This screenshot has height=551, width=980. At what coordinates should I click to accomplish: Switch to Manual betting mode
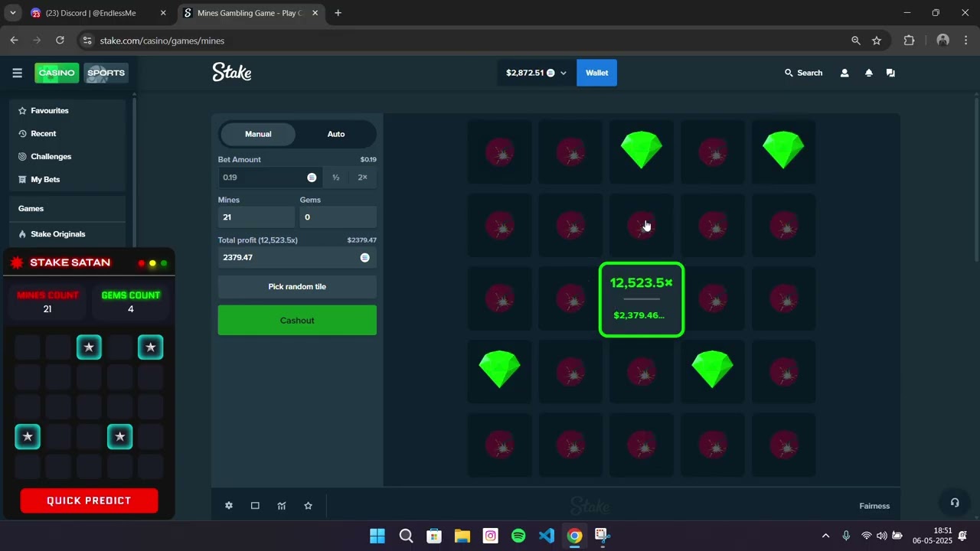pyautogui.click(x=258, y=134)
